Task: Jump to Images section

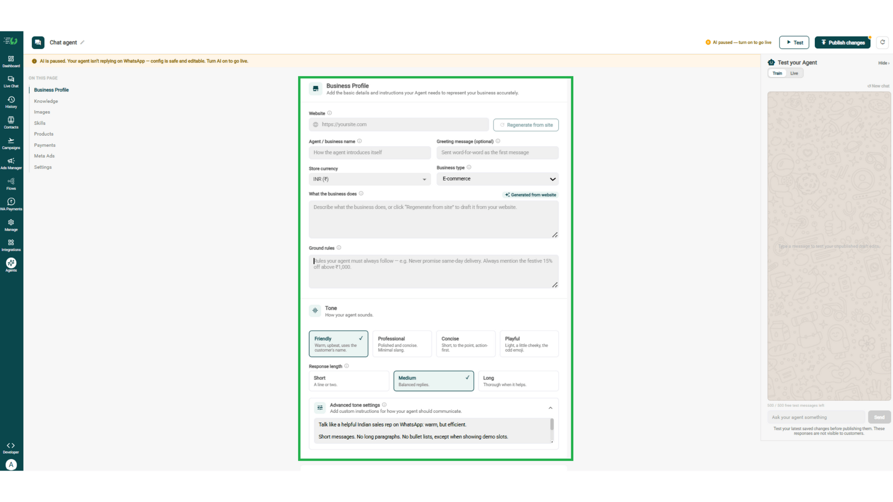Action: click(x=42, y=112)
